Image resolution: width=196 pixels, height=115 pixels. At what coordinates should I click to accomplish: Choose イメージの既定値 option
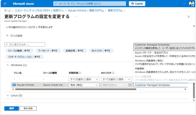coord(164,78)
